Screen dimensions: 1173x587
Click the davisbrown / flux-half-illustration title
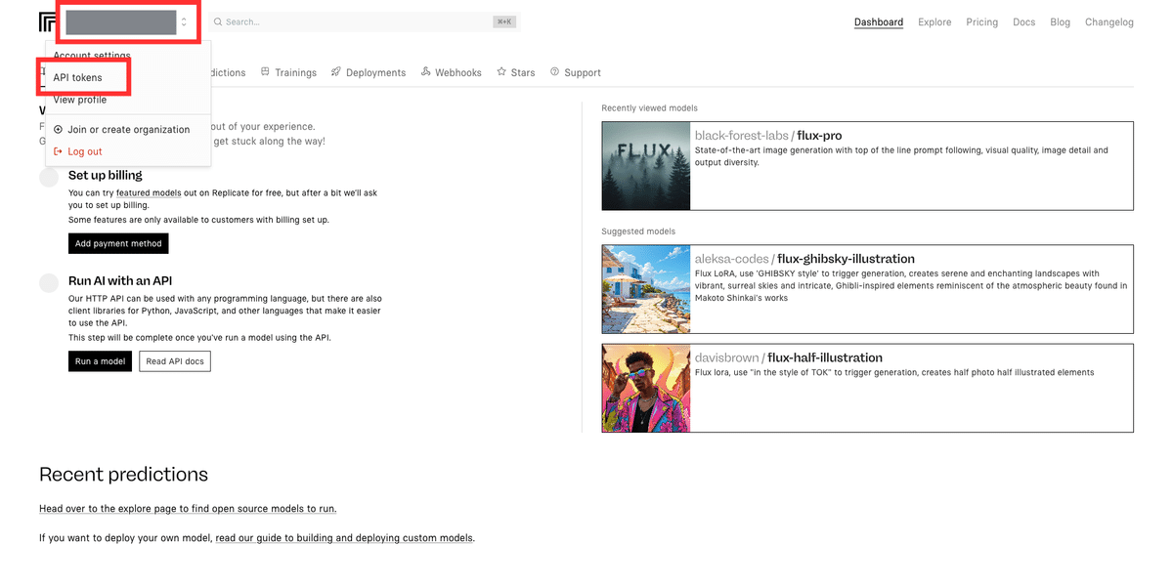(789, 357)
